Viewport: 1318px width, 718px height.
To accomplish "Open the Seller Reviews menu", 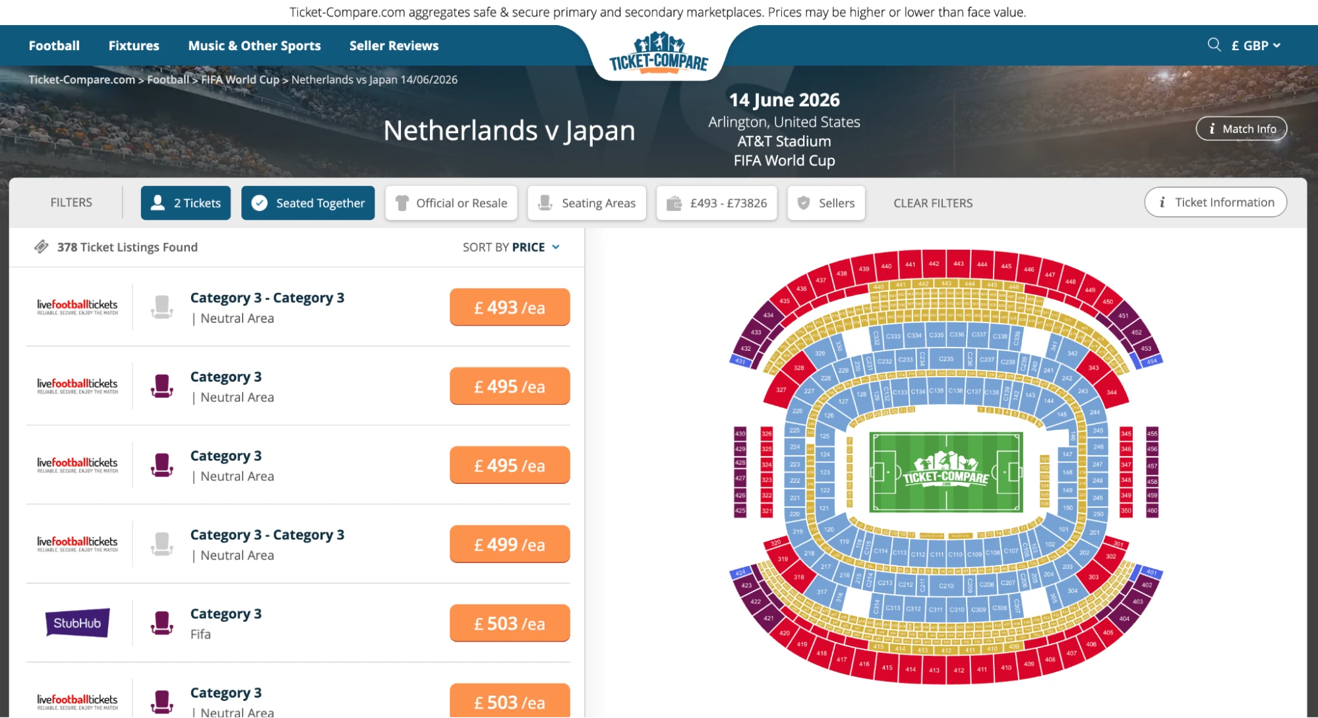I will click(393, 45).
